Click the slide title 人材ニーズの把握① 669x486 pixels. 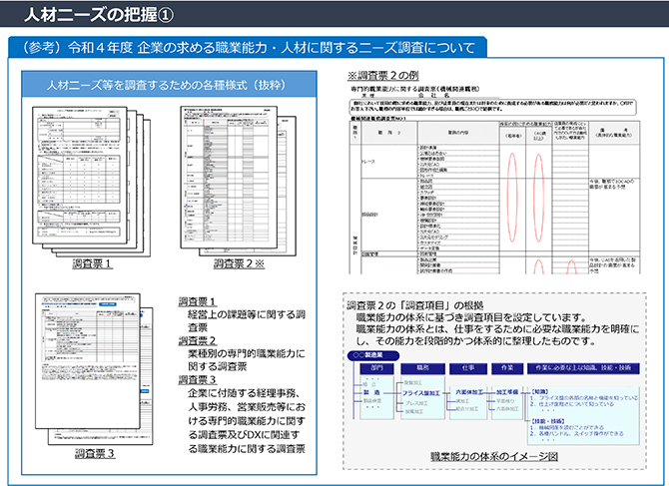[99, 15]
